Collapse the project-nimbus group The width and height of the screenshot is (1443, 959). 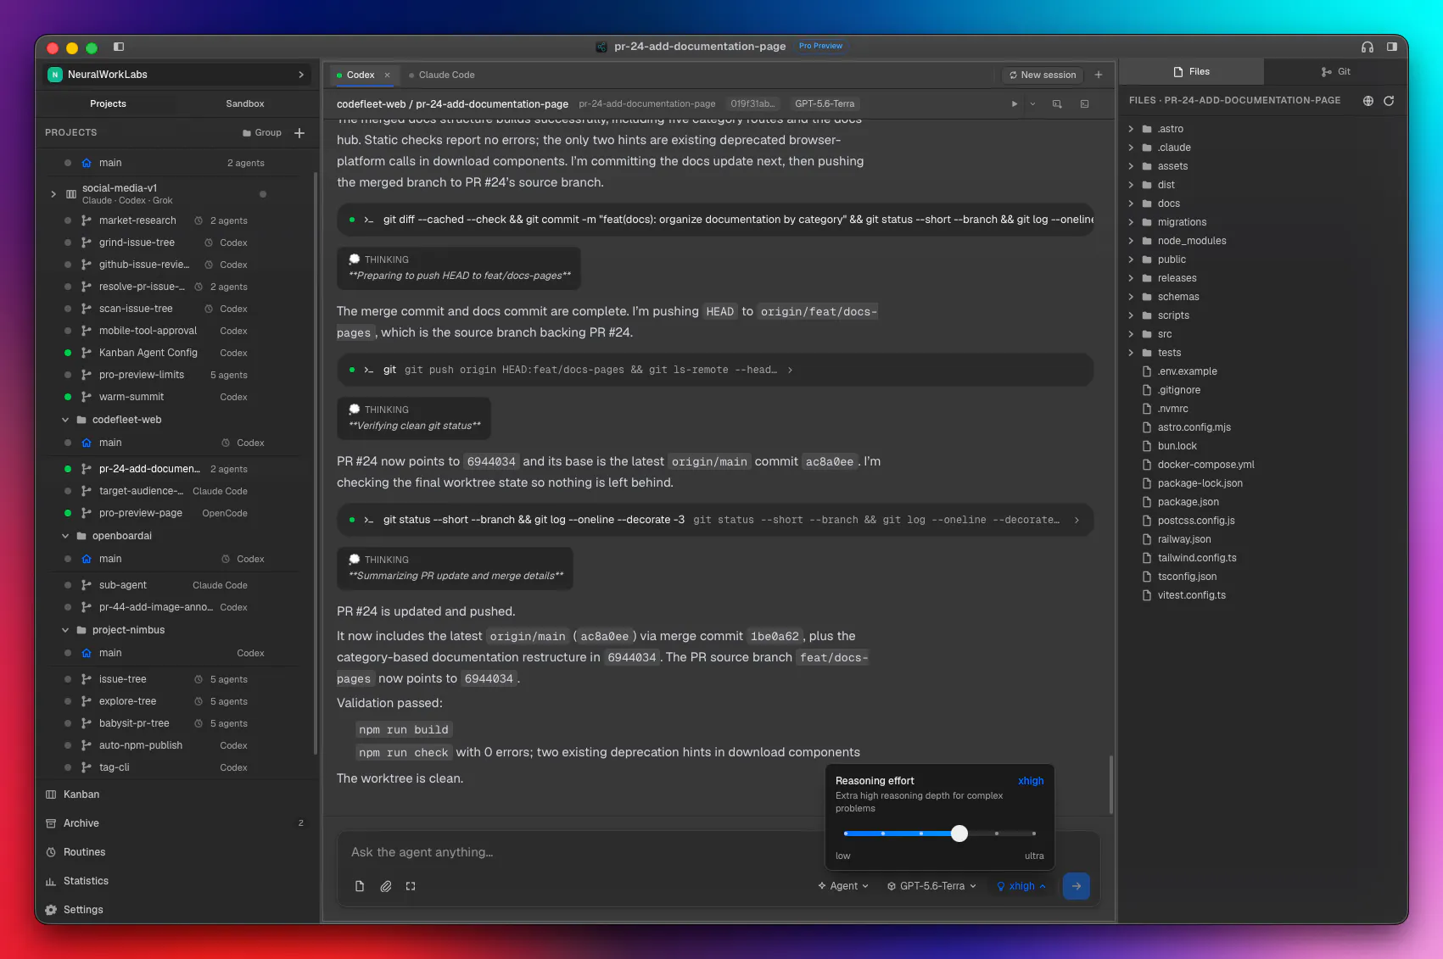click(x=65, y=630)
